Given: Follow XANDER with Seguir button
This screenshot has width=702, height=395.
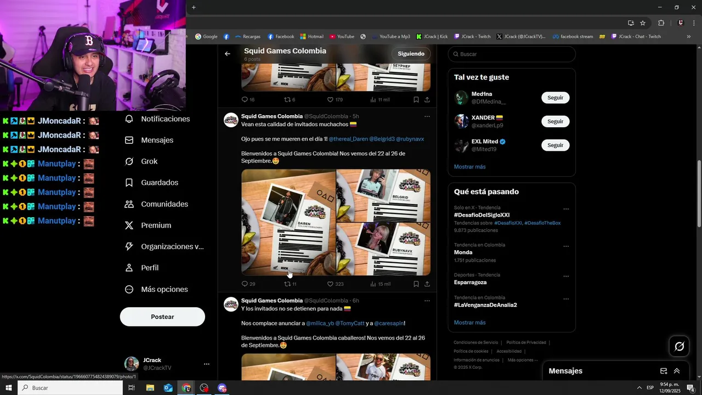Looking at the screenshot, I should (555, 121).
